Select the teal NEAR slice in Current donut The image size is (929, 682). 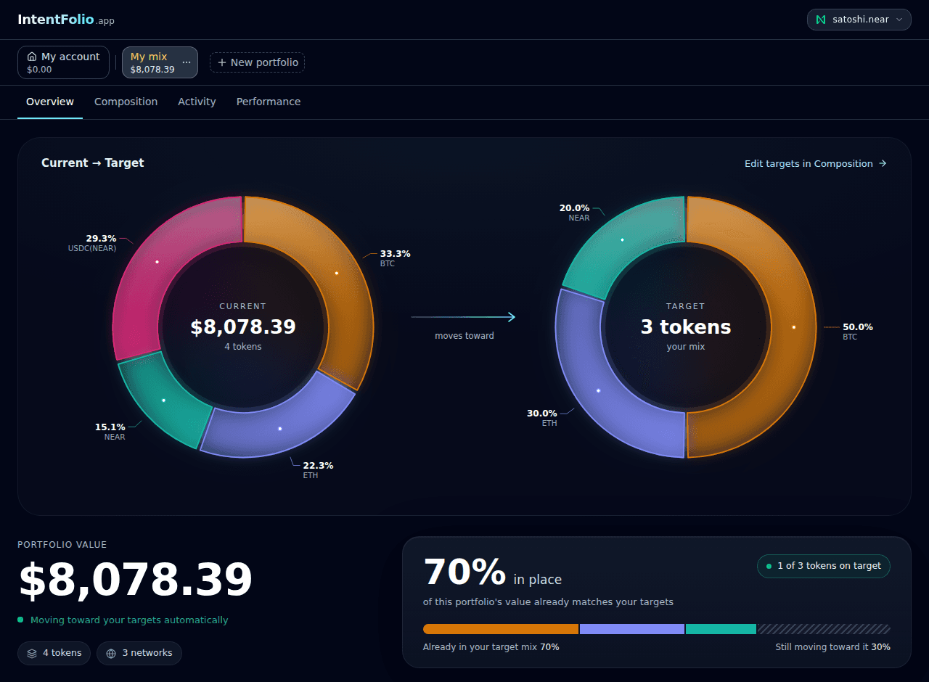[x=163, y=400]
